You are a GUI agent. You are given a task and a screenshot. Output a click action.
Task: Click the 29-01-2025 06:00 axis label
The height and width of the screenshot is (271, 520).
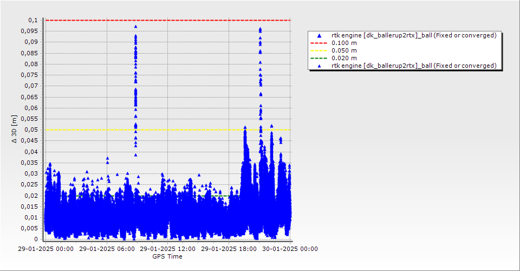[x=107, y=249]
